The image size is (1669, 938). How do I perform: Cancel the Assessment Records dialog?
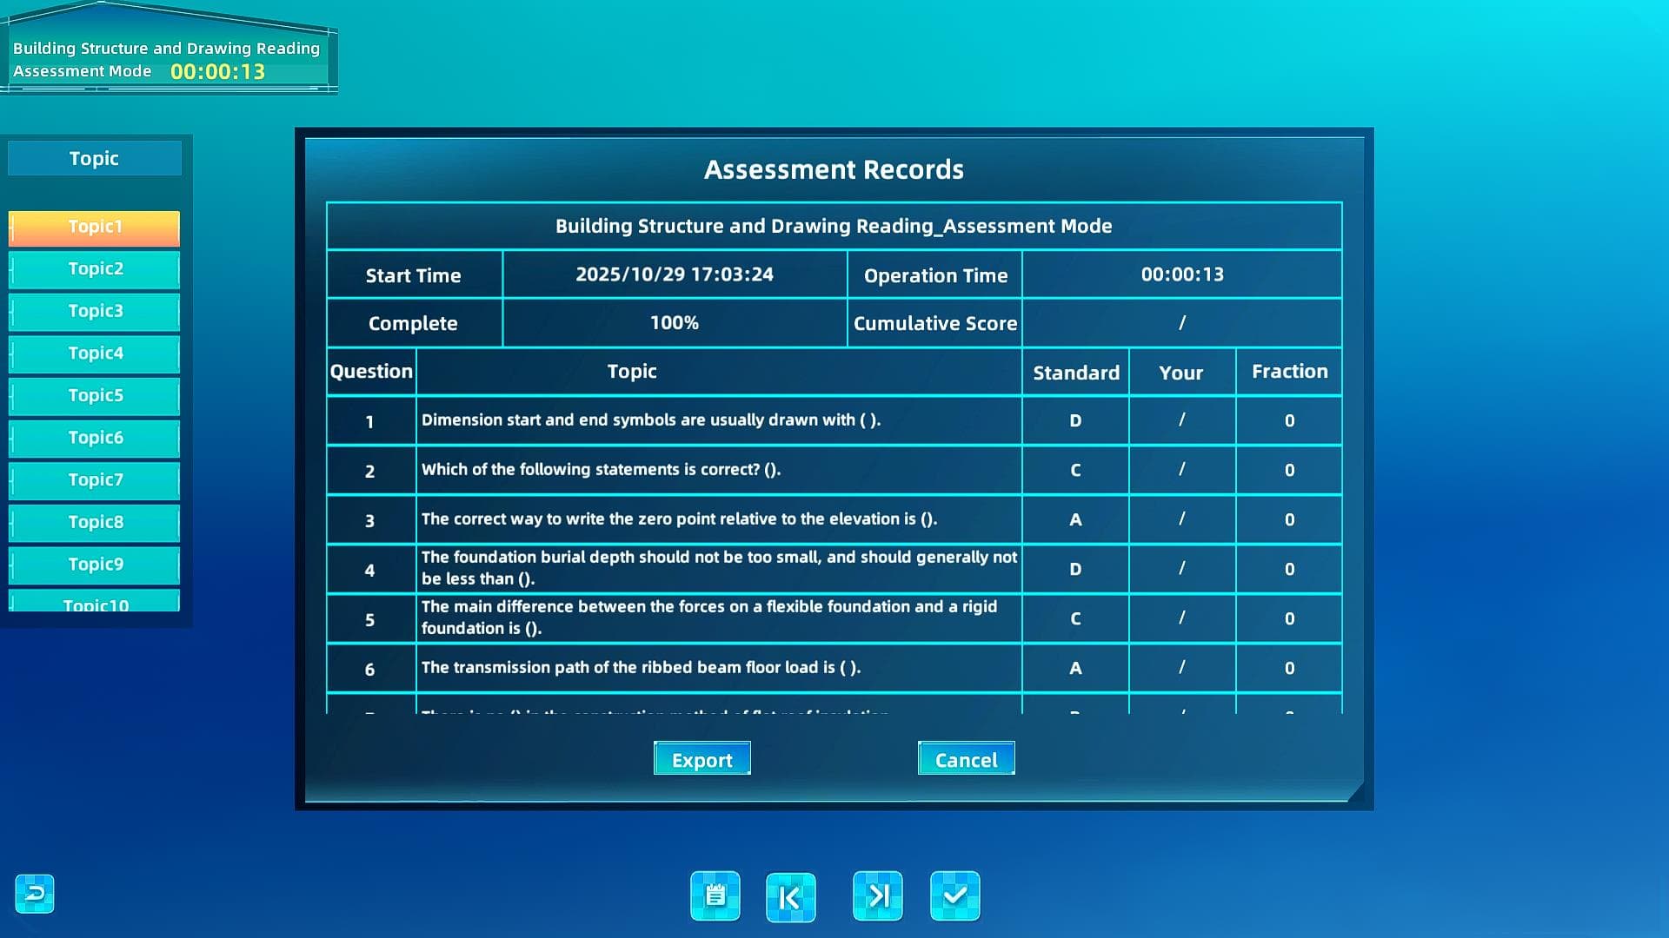966,759
